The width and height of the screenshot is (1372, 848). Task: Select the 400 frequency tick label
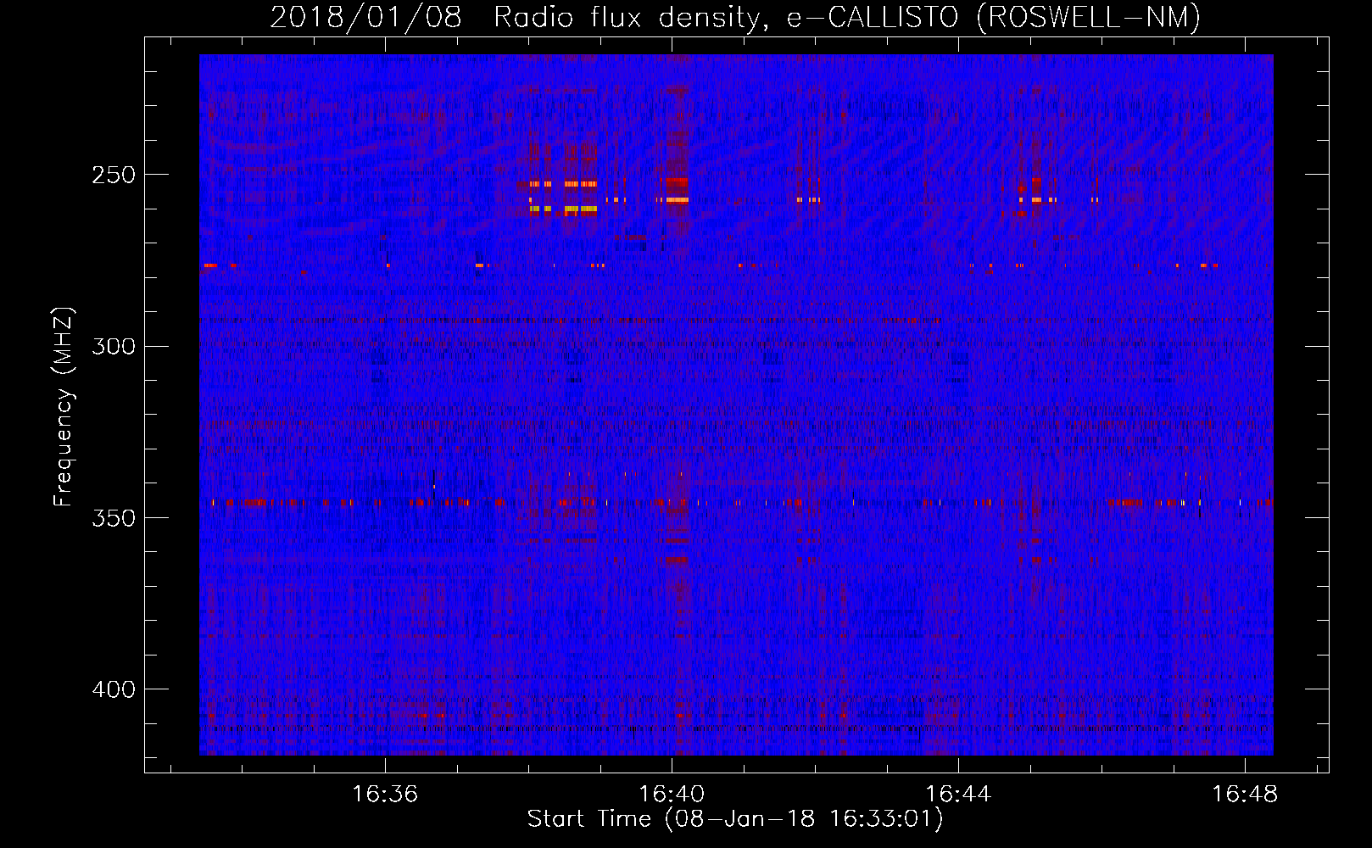[x=114, y=689]
